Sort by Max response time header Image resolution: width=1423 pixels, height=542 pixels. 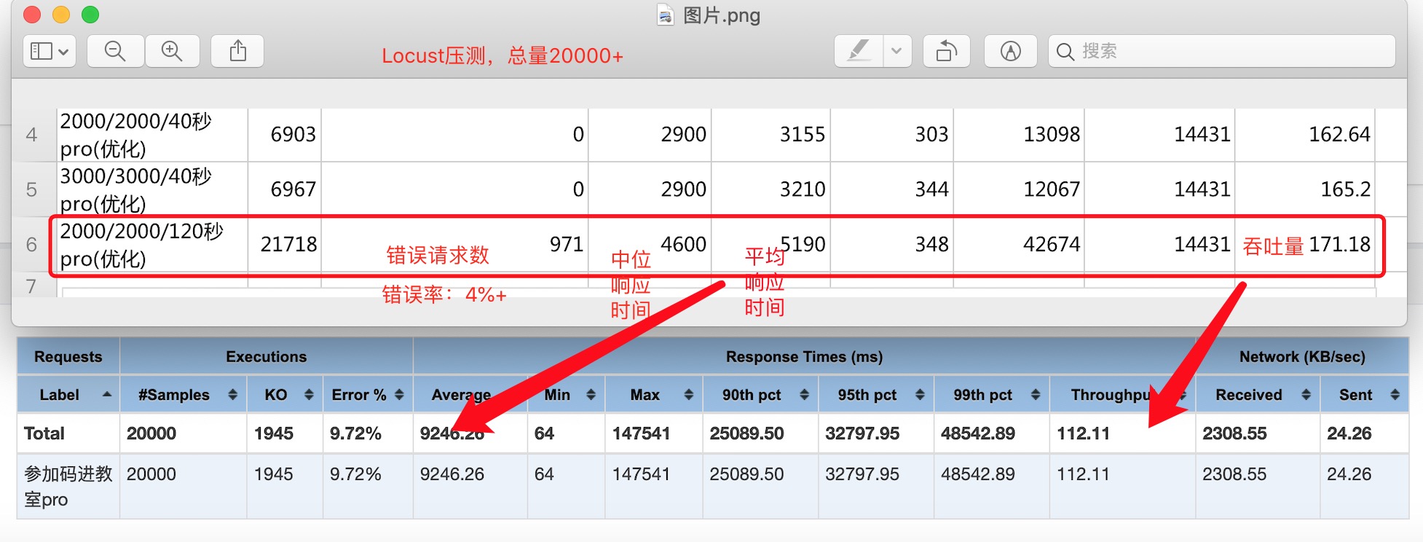tap(653, 395)
